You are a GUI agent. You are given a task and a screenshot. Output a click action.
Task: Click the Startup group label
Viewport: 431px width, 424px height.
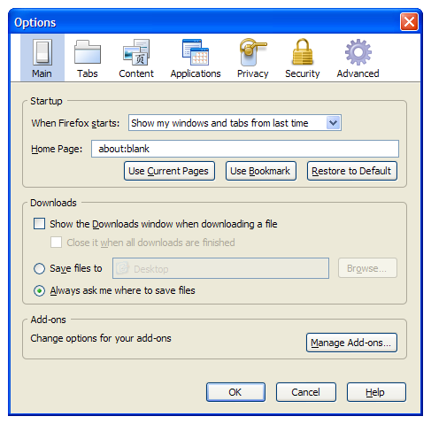tap(46, 101)
